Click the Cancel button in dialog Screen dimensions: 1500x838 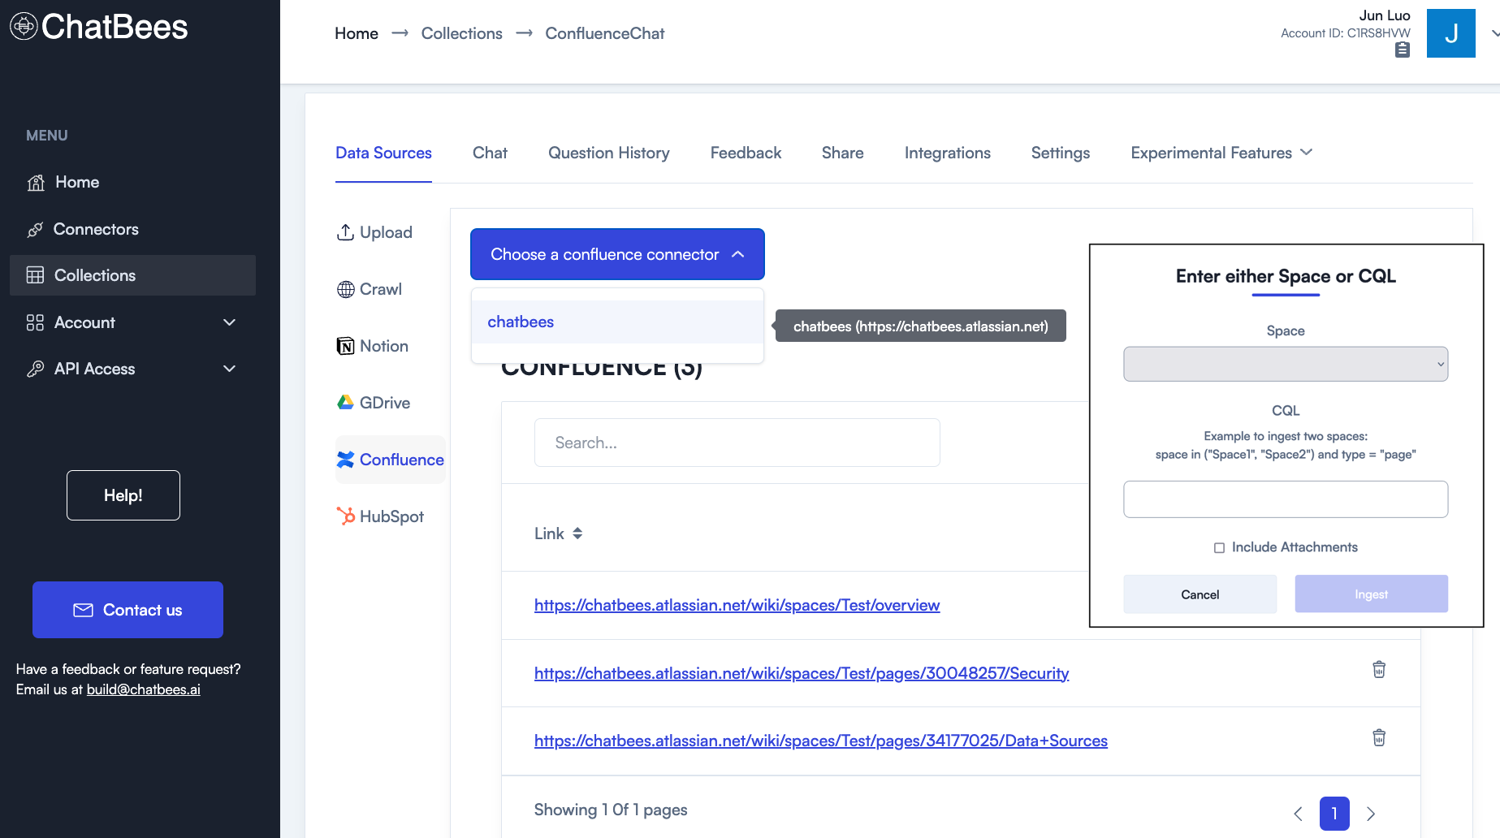(x=1200, y=594)
